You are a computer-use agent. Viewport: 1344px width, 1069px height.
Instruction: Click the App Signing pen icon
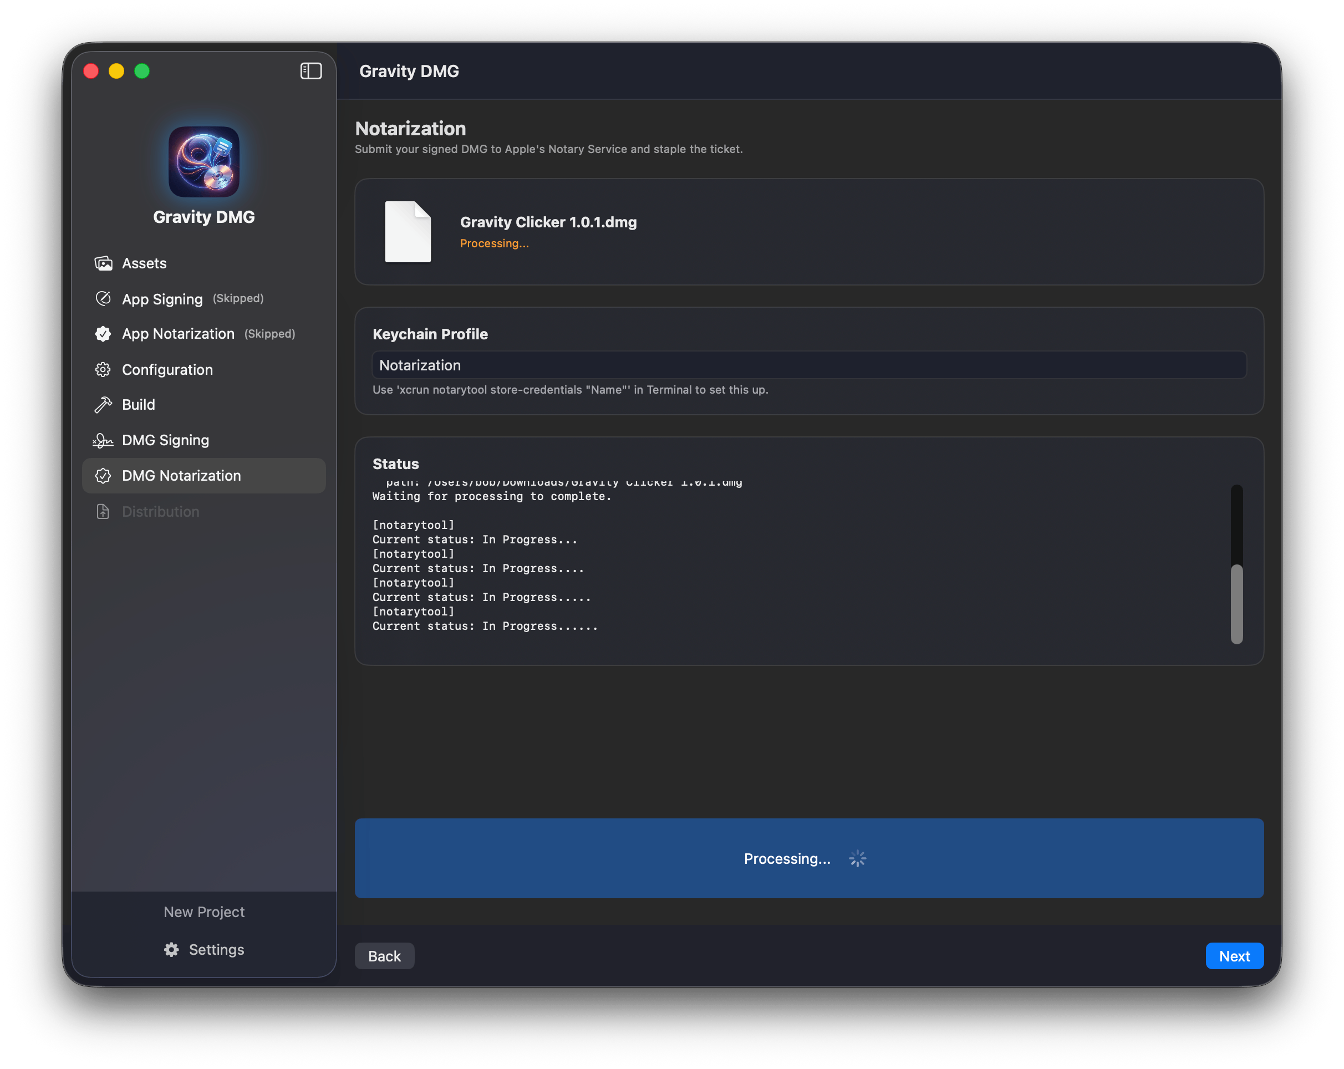coord(103,298)
